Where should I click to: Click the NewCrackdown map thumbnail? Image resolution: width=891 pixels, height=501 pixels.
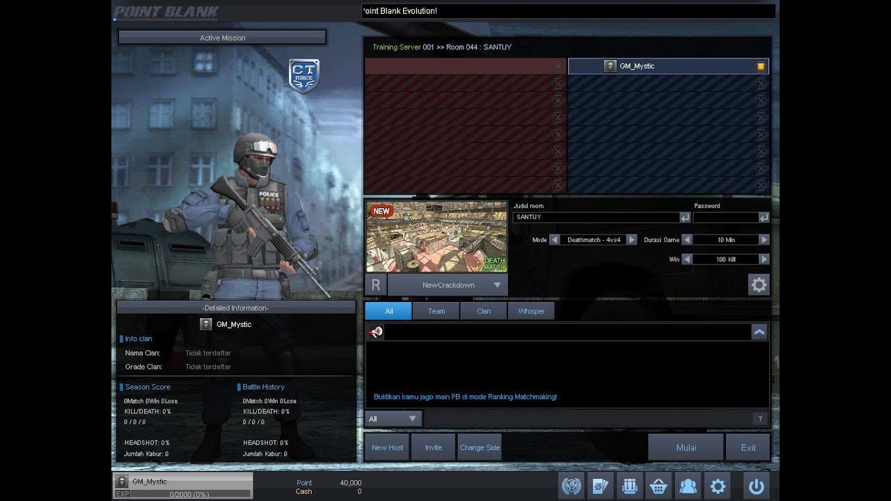[436, 237]
